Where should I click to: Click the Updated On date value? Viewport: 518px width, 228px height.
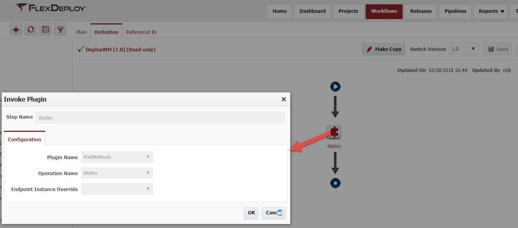click(x=448, y=70)
